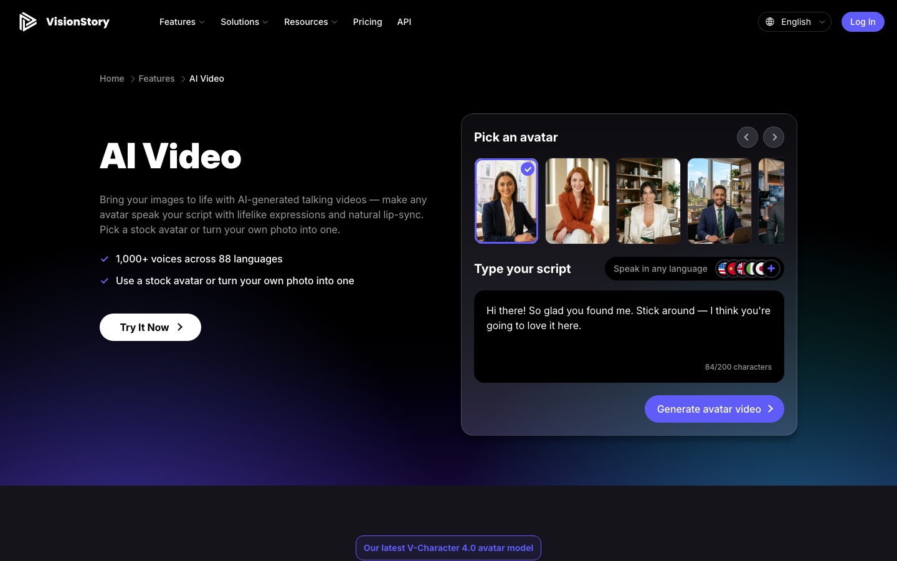
Task: Click the VisionStory brand name
Action: point(78,22)
